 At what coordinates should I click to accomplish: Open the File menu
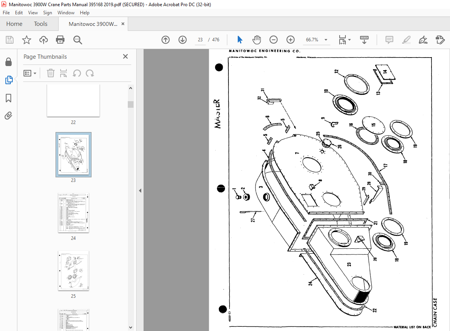pos(6,13)
